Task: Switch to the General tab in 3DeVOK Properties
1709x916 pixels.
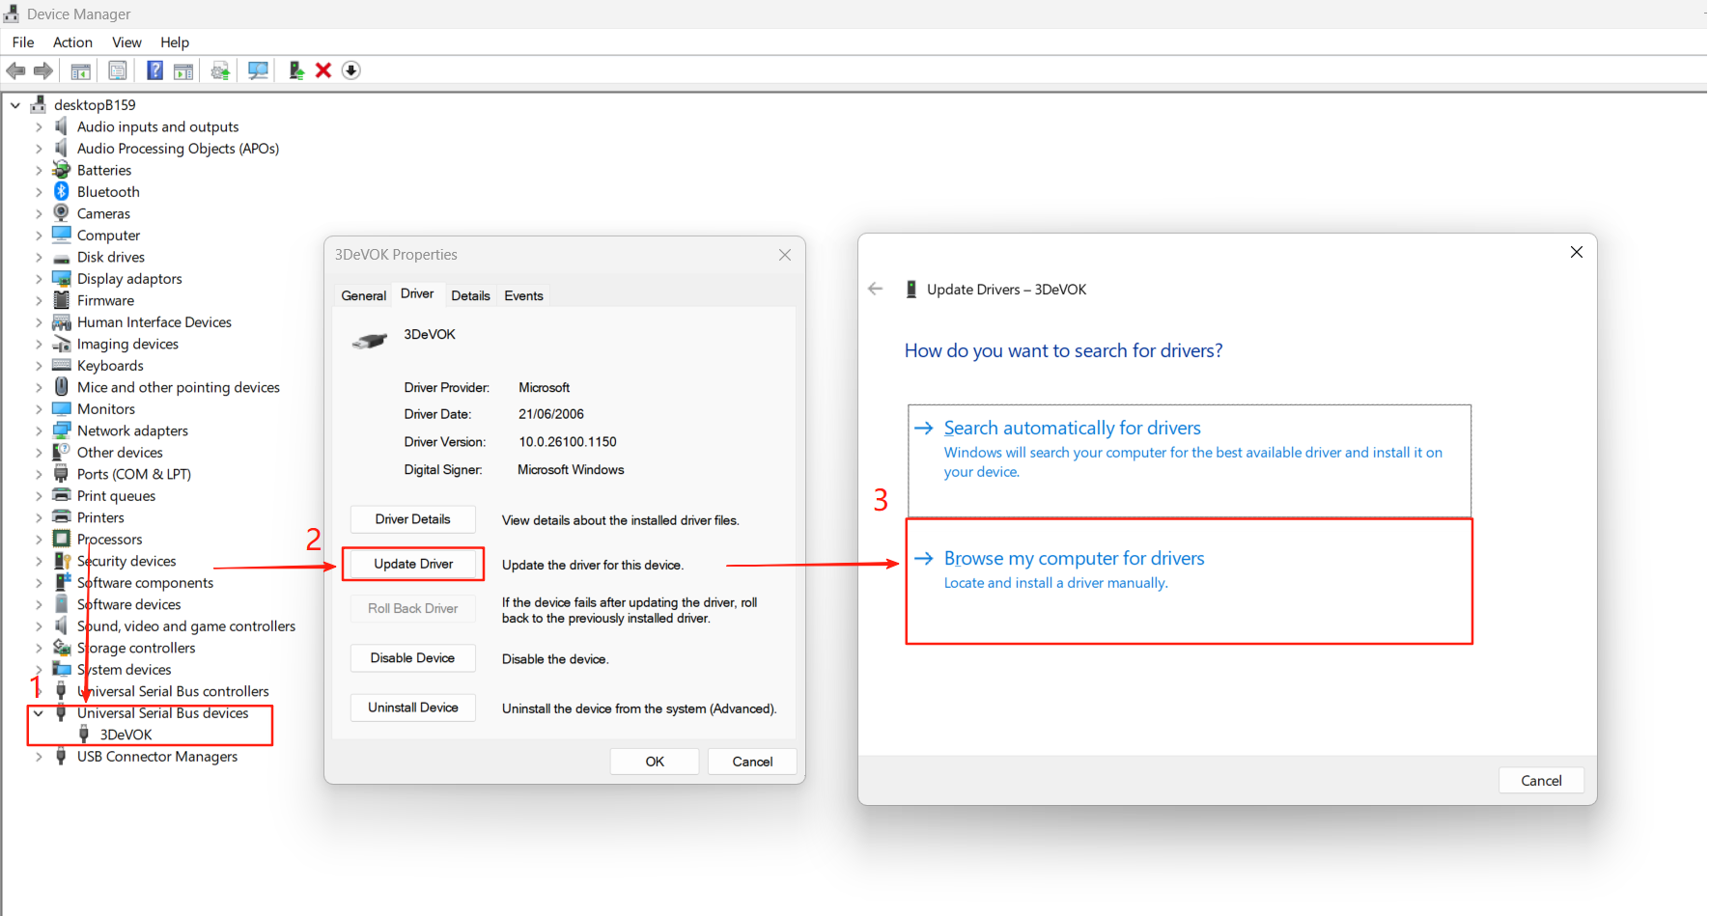Action: tap(363, 295)
